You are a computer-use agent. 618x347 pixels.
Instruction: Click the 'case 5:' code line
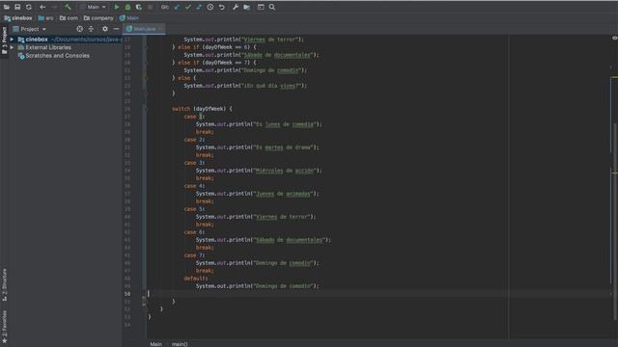point(194,209)
